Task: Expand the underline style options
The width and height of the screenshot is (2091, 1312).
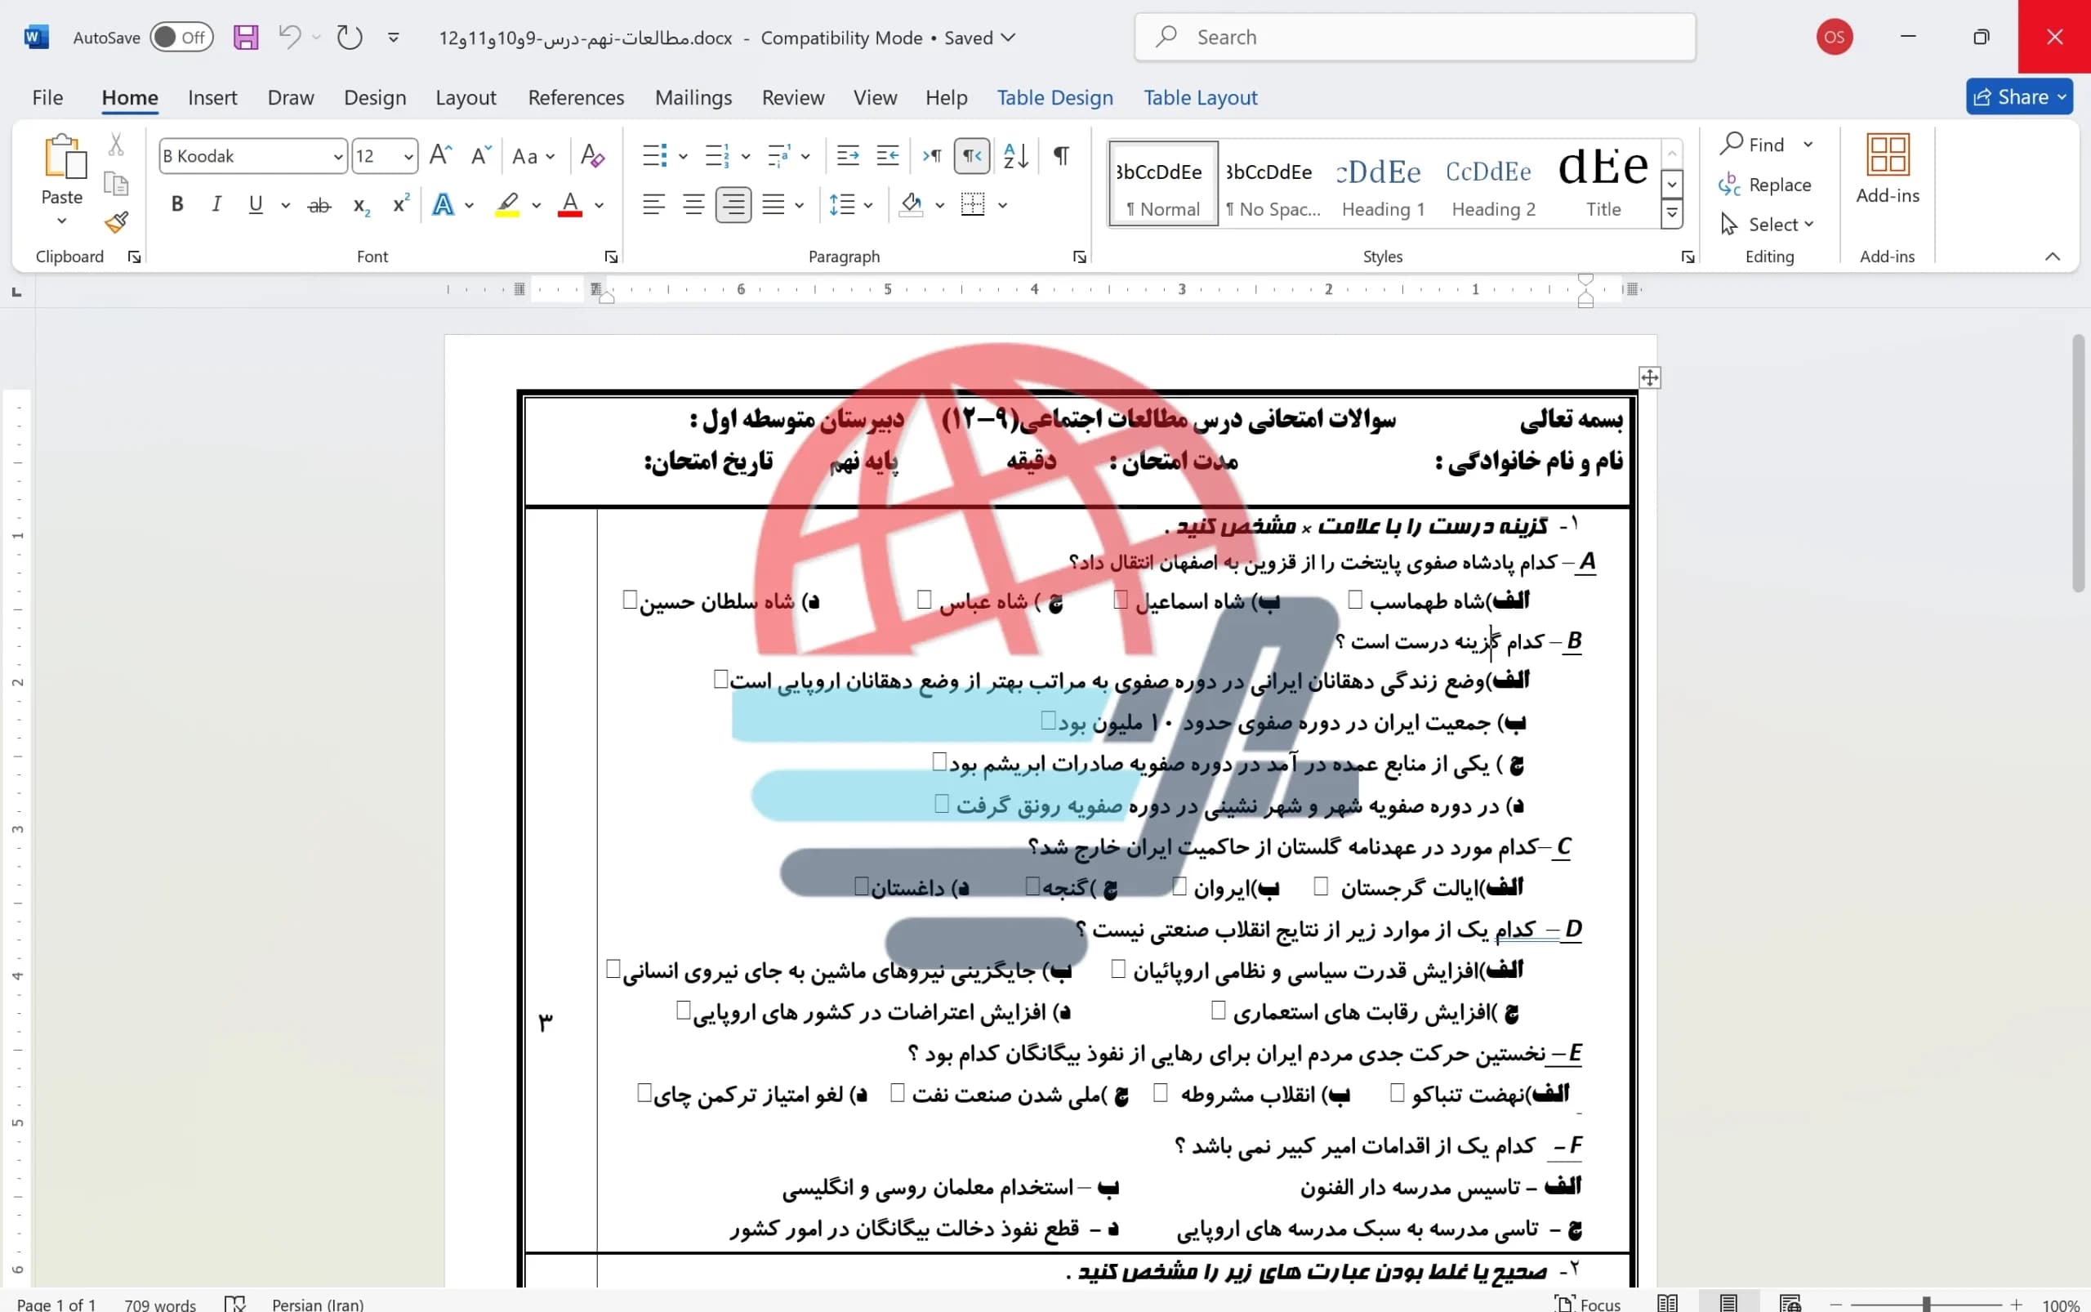Action: click(285, 206)
